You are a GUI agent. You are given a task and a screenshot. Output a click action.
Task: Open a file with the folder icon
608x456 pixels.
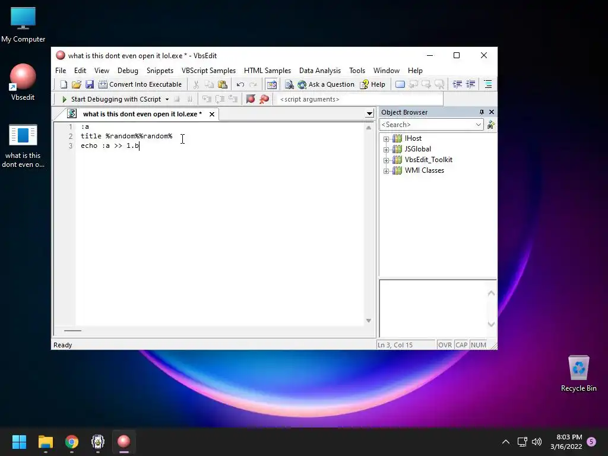[77, 84]
